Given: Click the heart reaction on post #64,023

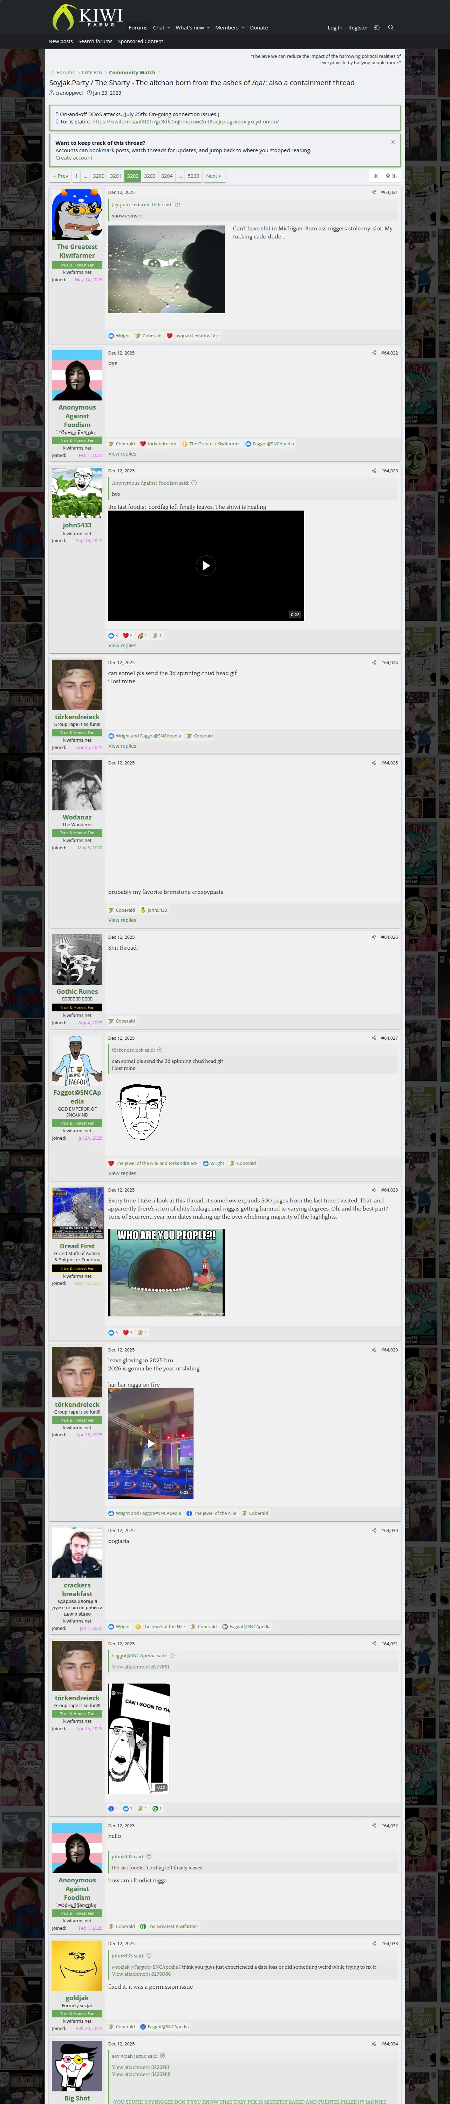Looking at the screenshot, I should [x=126, y=635].
